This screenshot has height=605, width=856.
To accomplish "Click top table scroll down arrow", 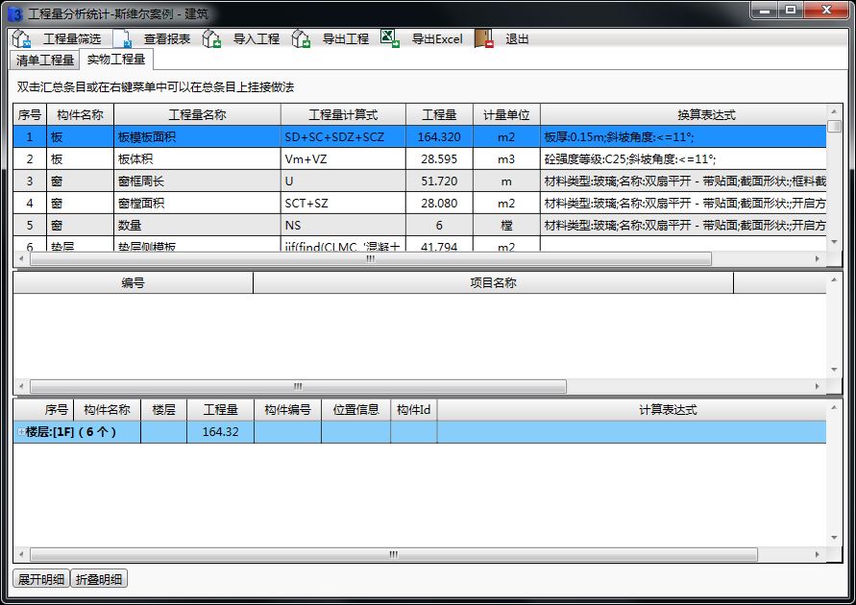I will pos(834,241).
